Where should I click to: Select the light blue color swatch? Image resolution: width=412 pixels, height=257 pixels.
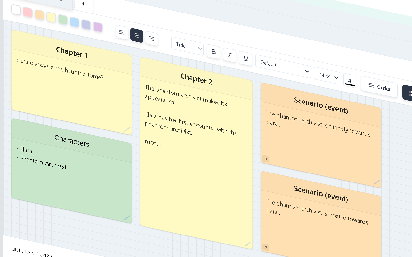[74, 22]
